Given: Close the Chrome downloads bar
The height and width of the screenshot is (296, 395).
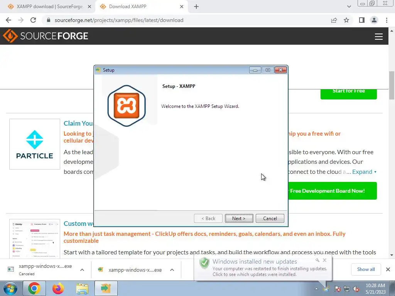Looking at the screenshot, I should [x=388, y=269].
